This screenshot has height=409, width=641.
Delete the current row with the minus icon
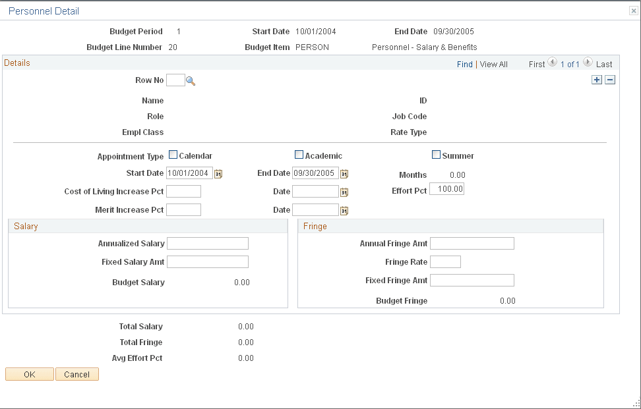[x=610, y=79]
